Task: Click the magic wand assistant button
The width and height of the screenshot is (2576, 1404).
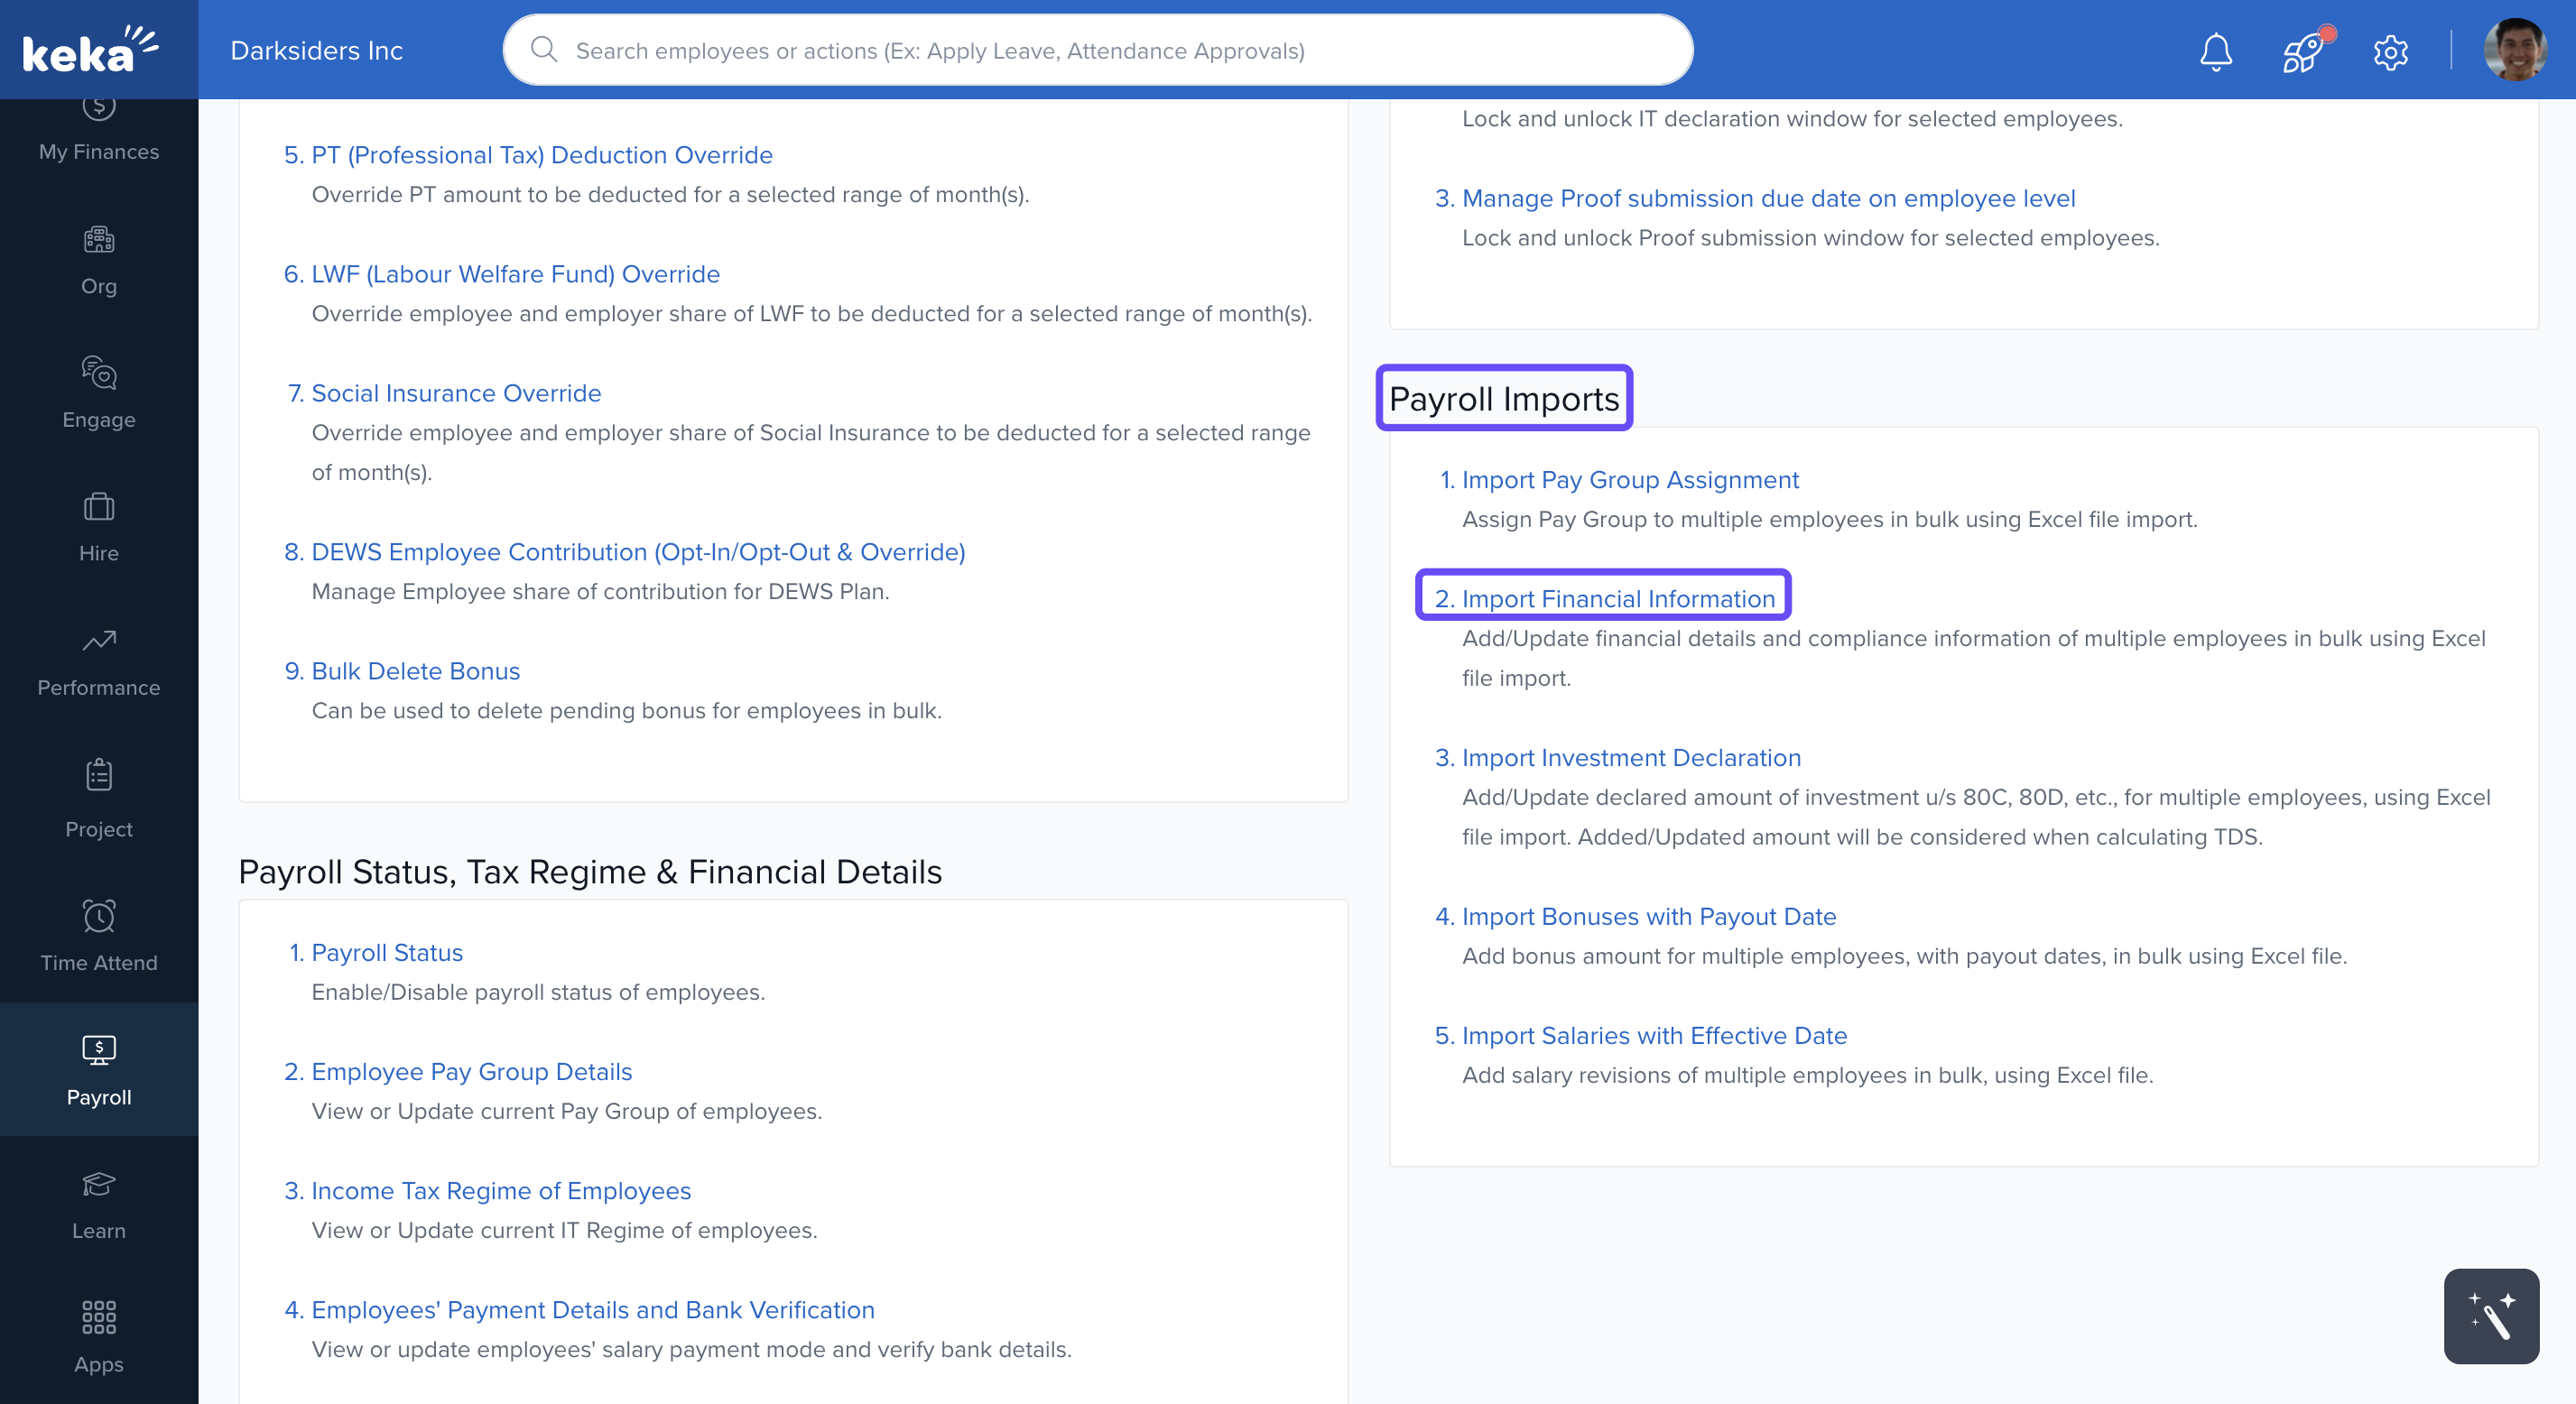Action: pos(2490,1316)
